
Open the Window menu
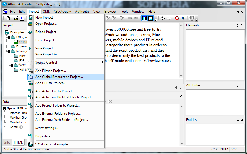click(138, 12)
